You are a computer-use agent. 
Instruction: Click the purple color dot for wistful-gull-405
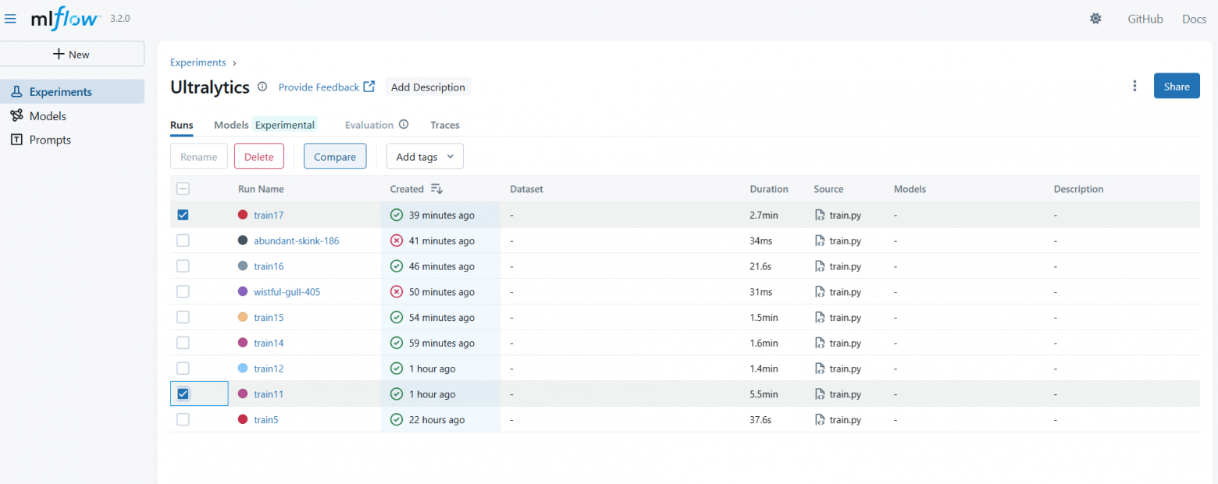point(243,292)
